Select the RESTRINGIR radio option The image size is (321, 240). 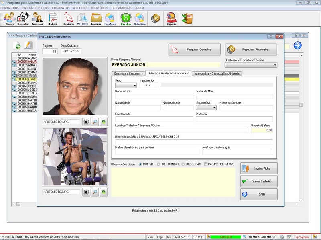(159, 164)
